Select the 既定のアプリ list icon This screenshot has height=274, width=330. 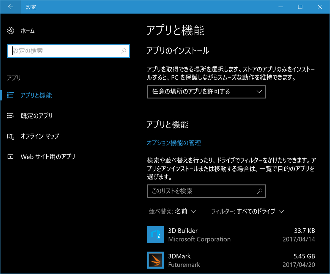10,116
